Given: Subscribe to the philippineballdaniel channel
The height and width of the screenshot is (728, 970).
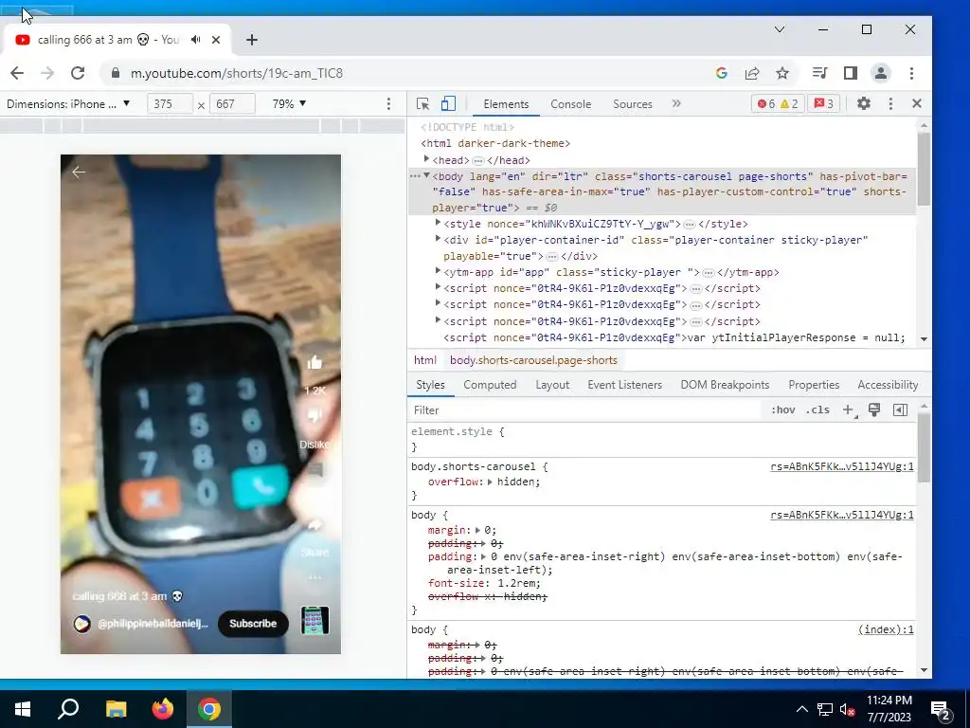Looking at the screenshot, I should [x=252, y=624].
